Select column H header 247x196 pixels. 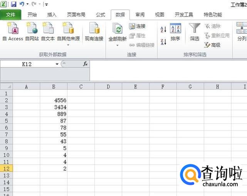(218, 86)
